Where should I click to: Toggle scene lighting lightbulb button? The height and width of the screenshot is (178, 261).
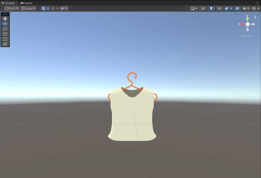(211, 8)
